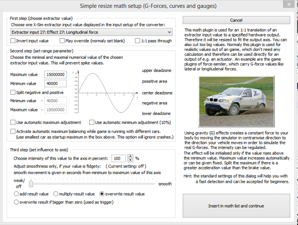This screenshot has width=298, height=225.
Task: Click the intensity percent field showing 100
Action: [118, 158]
